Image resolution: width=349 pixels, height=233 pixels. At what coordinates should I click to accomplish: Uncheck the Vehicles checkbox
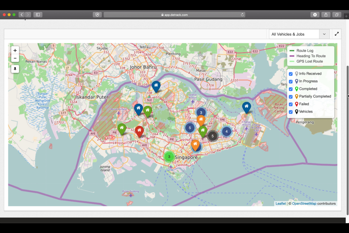click(291, 112)
